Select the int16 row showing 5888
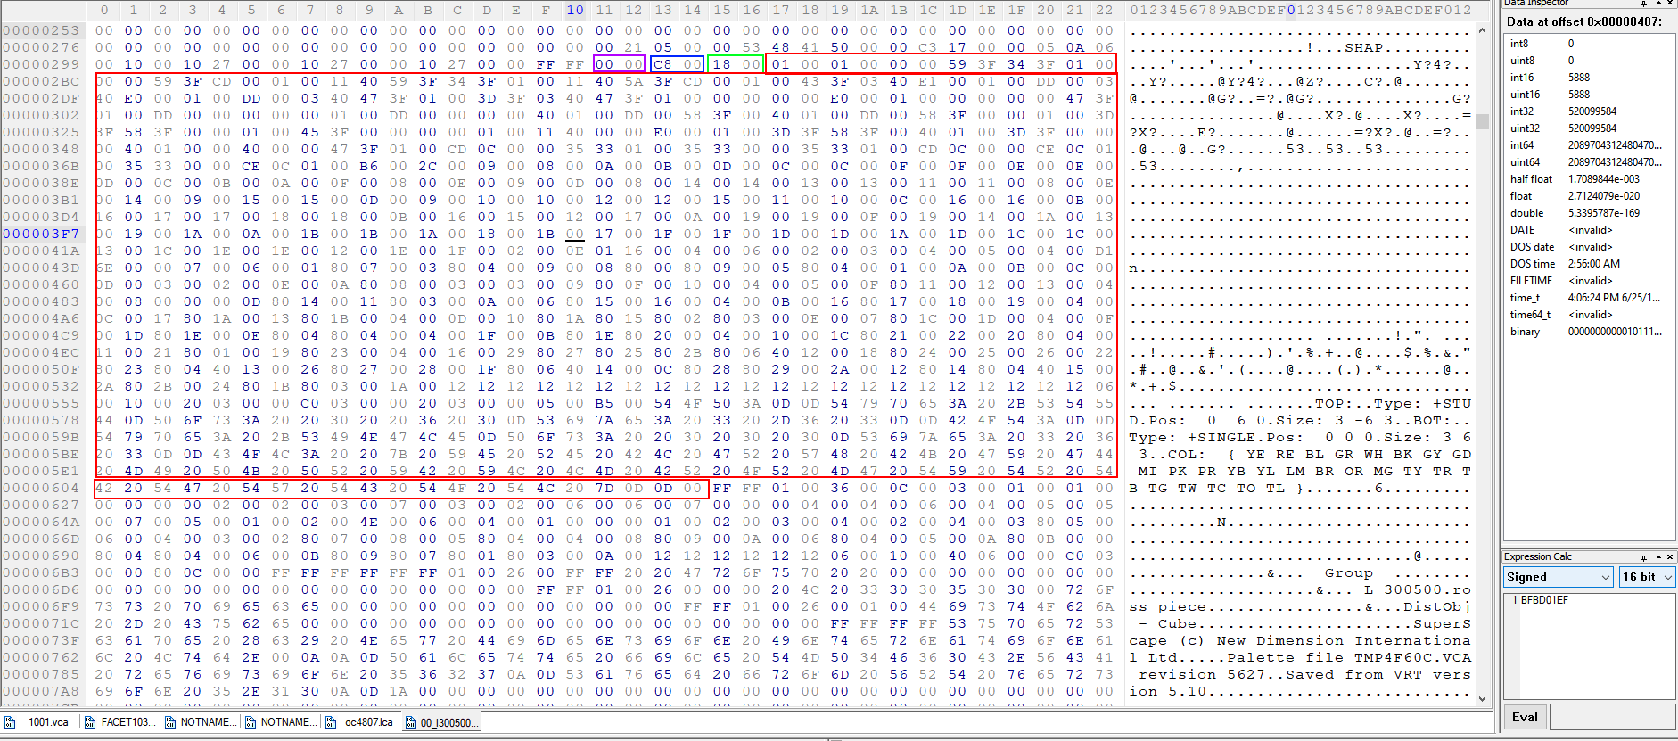1678x741 pixels. pyautogui.click(x=1590, y=78)
